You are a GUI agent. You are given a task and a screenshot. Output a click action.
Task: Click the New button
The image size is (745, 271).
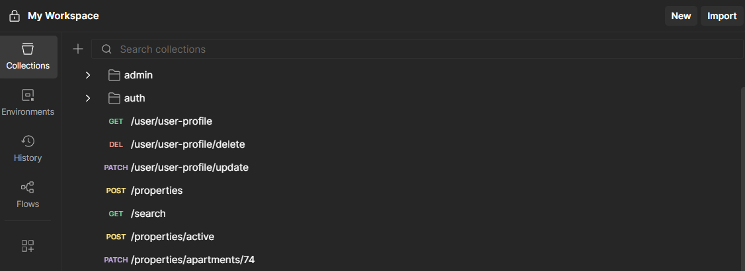point(681,16)
